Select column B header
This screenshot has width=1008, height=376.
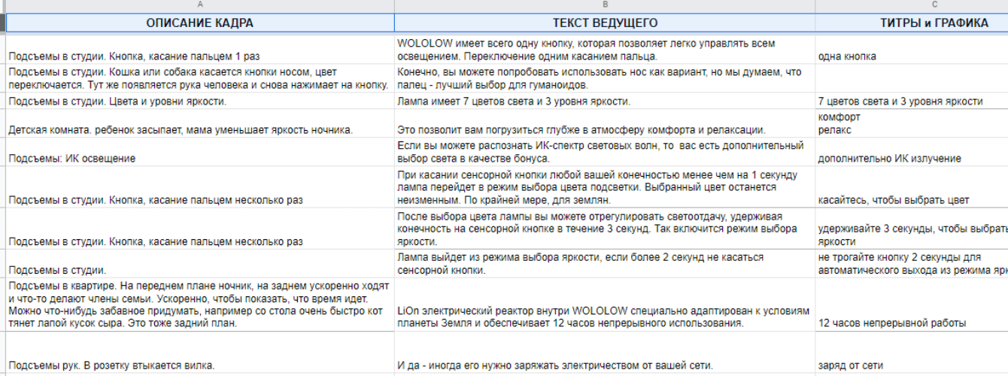(x=605, y=5)
